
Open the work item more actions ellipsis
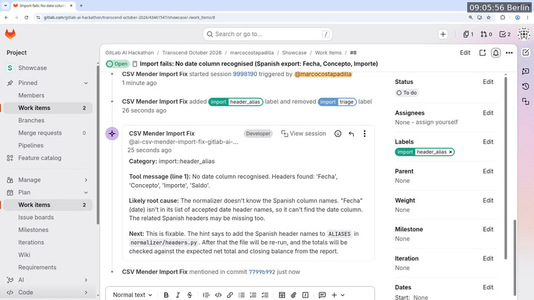click(509, 53)
